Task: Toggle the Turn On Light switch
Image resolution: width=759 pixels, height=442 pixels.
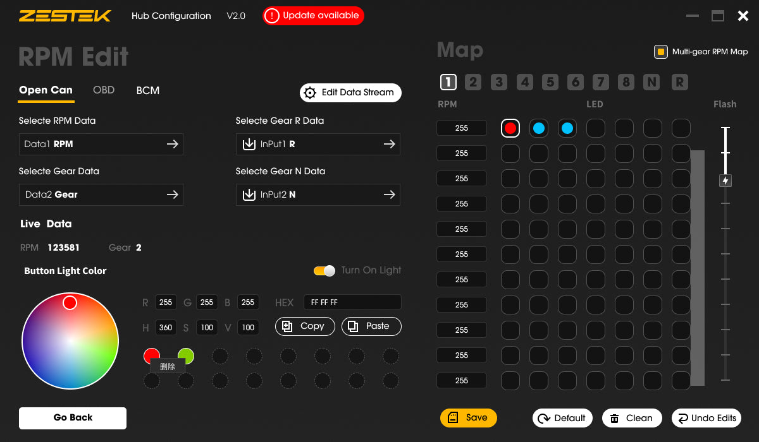Action: coord(324,271)
